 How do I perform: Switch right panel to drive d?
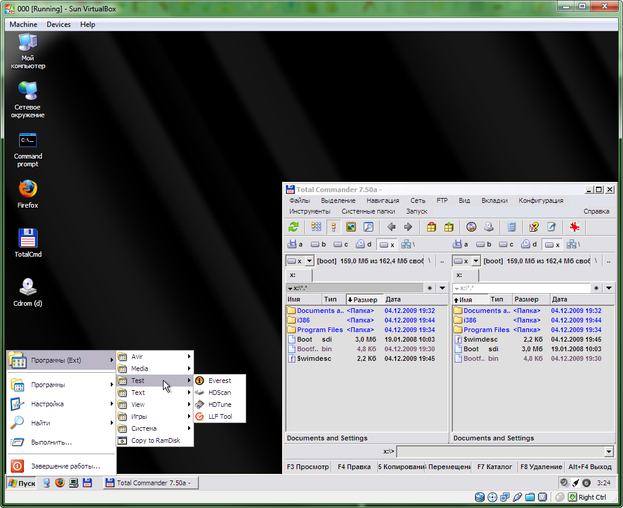click(529, 244)
